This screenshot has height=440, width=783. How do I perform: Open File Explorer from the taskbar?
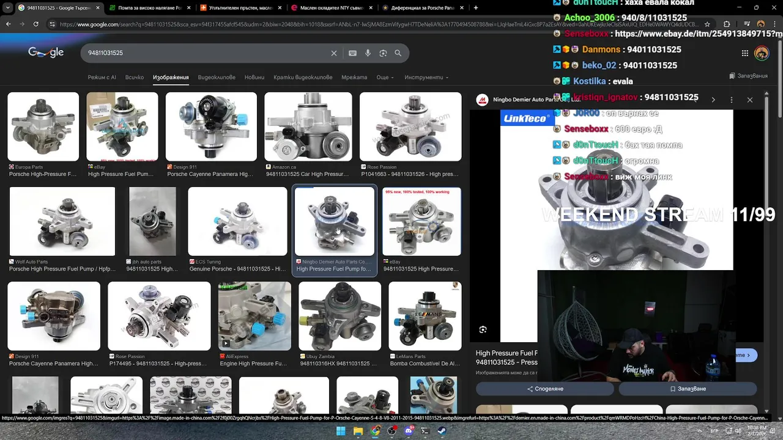tap(358, 431)
